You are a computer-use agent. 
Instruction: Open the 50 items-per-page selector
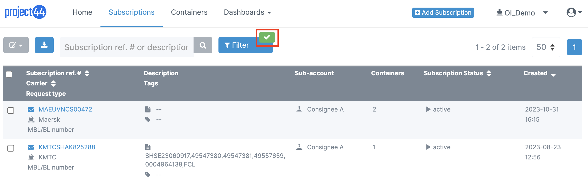(546, 47)
